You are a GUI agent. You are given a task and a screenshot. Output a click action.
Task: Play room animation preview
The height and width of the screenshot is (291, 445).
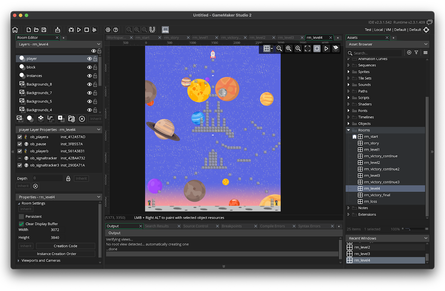point(326,49)
